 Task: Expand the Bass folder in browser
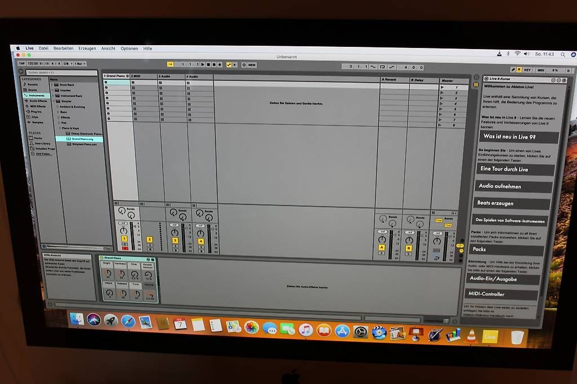pyautogui.click(x=58, y=112)
